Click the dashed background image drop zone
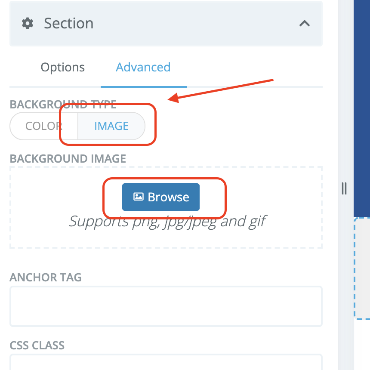The image size is (370, 370). click(x=166, y=207)
